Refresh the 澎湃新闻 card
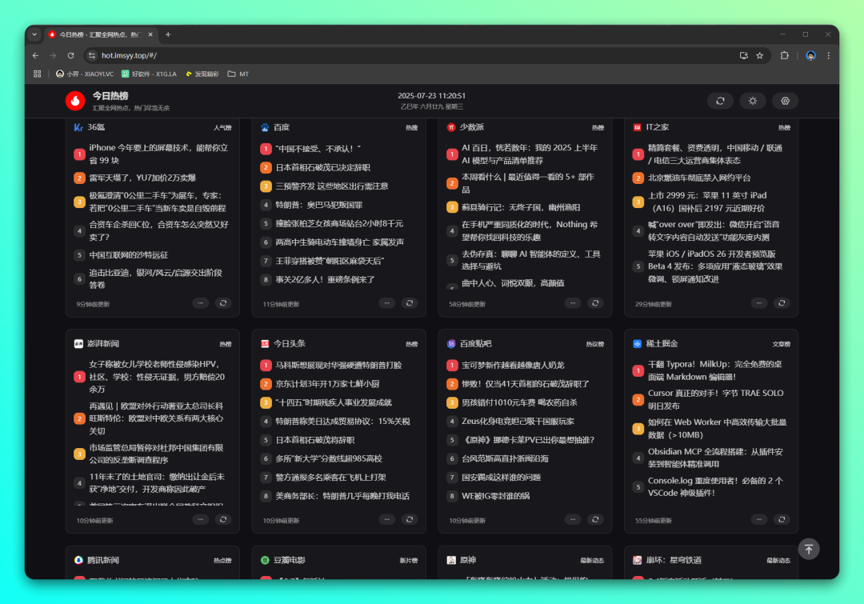Viewport: 864px width, 604px height. coord(223,520)
